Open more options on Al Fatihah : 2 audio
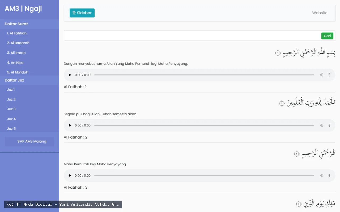 (329, 125)
